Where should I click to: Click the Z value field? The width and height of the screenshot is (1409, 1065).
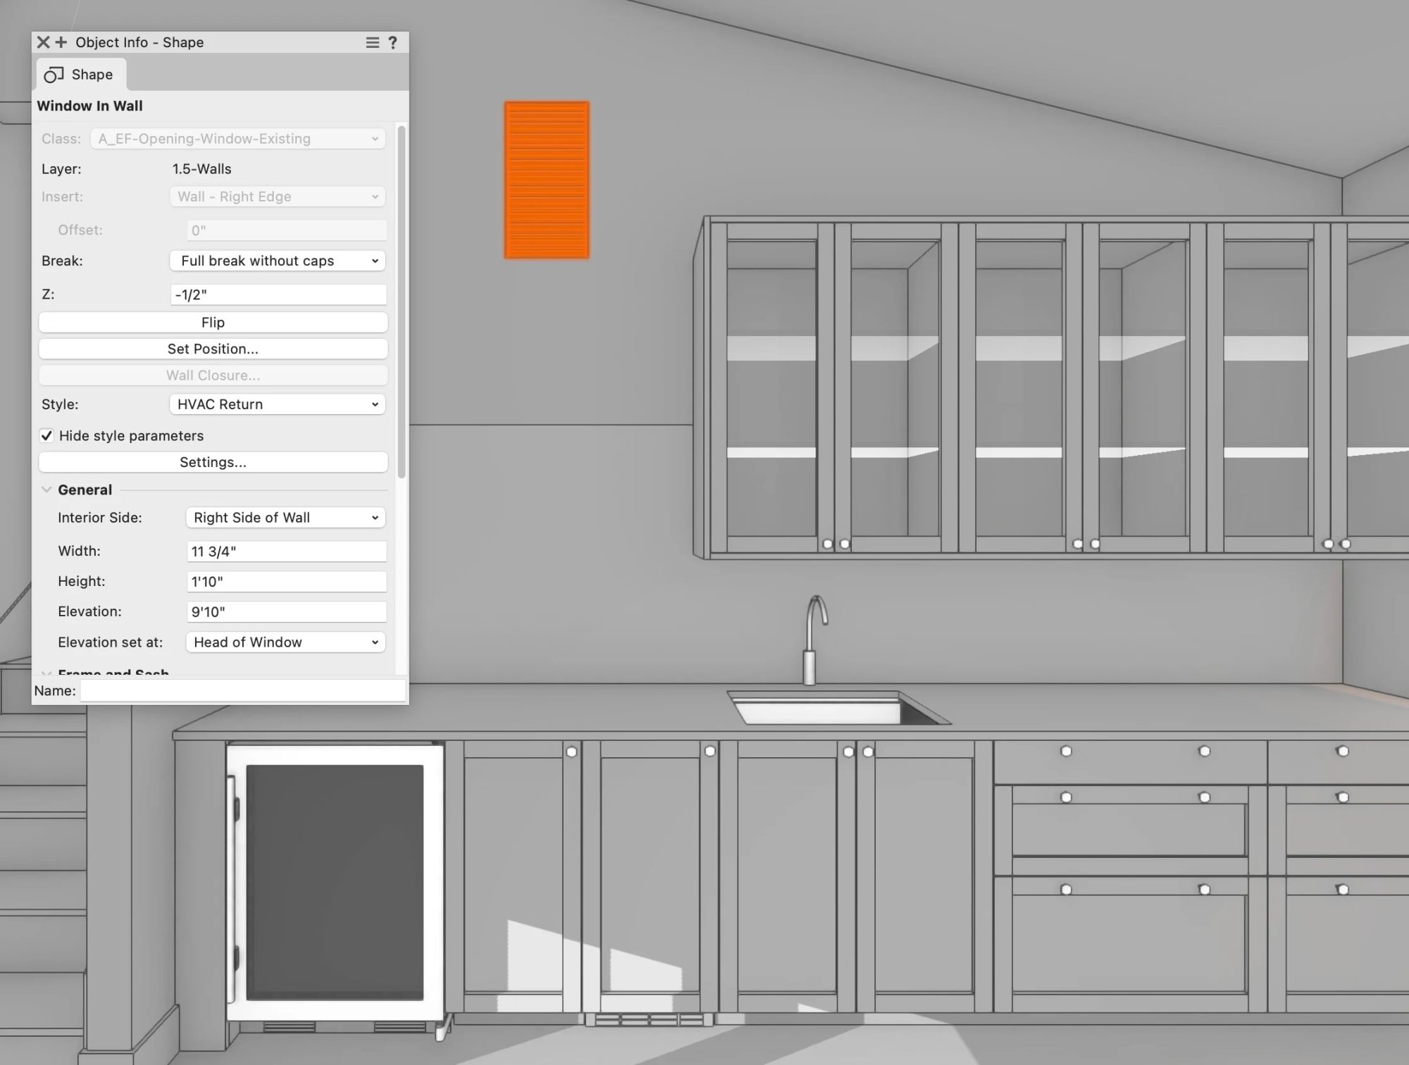(x=278, y=294)
